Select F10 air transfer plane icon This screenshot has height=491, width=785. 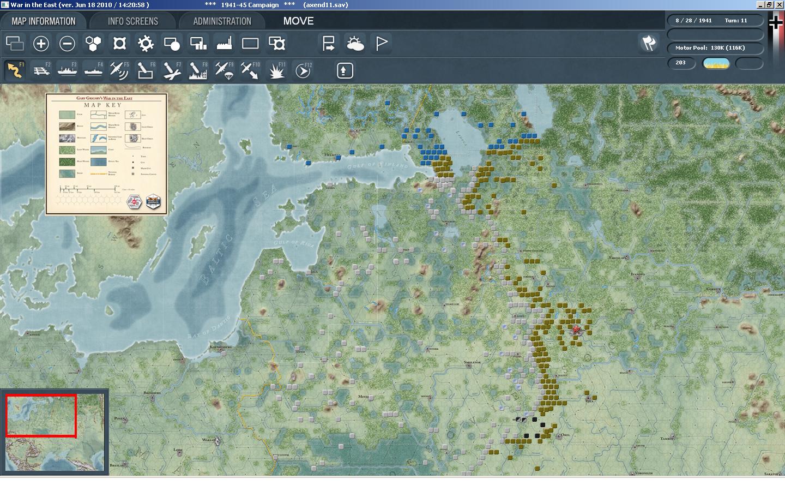(x=250, y=70)
